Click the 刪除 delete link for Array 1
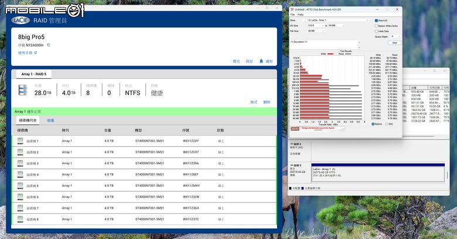 coord(267,102)
